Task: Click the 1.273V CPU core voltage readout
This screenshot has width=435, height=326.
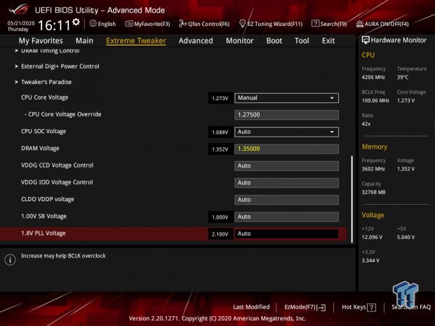Action: 220,98
